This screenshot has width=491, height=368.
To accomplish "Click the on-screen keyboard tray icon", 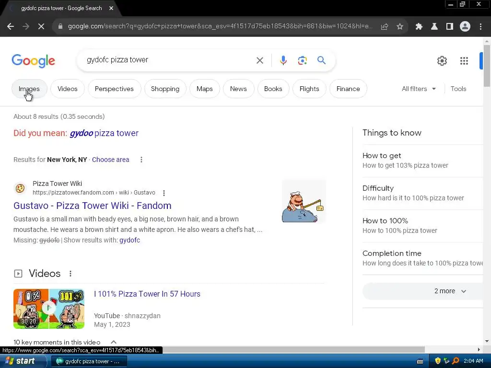I will [420, 361].
